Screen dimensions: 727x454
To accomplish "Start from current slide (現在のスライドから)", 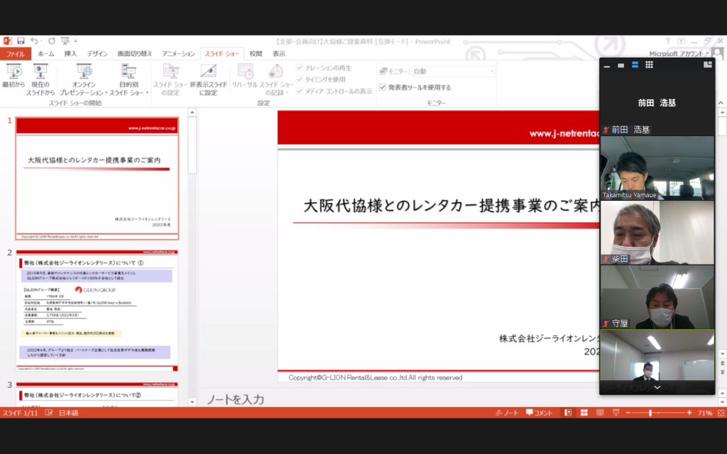I will tap(40, 79).
